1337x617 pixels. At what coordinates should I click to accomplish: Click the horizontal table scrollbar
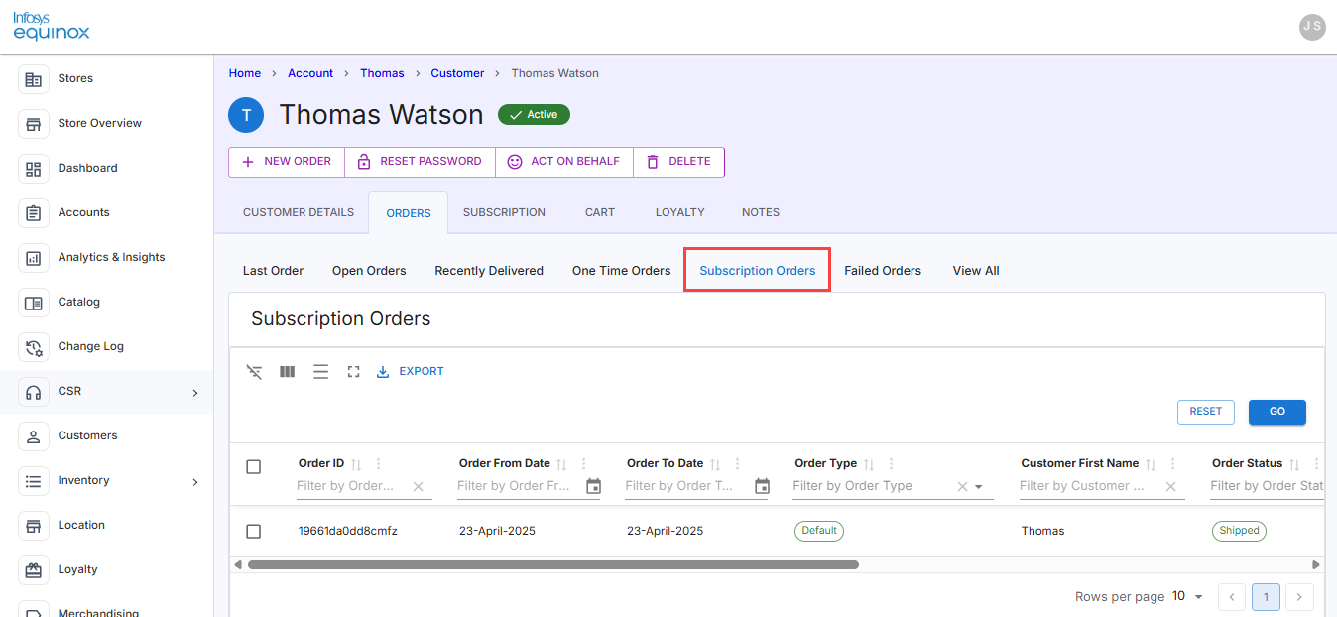pyautogui.click(x=552, y=564)
